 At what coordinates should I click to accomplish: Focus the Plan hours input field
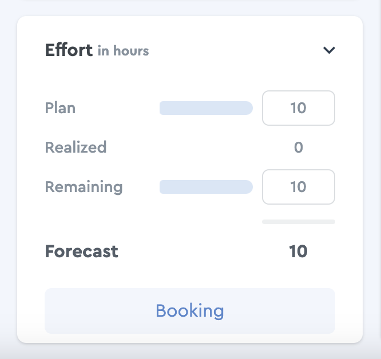pos(299,108)
